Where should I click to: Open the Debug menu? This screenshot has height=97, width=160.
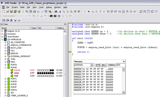pyautogui.click(x=49, y=7)
